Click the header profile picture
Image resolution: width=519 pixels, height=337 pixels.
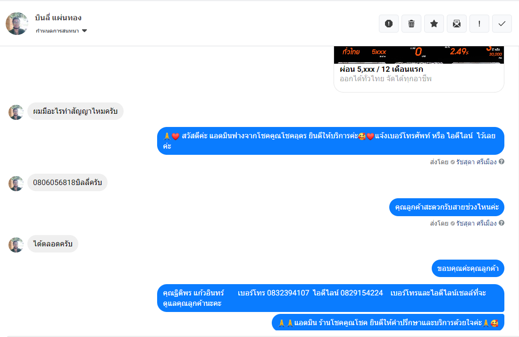click(17, 24)
